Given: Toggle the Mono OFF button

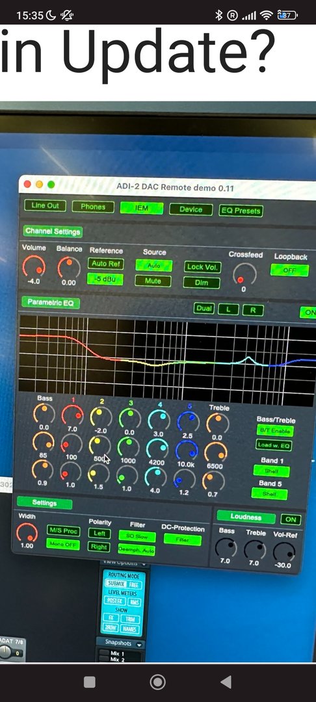Looking at the screenshot, I should click(x=62, y=545).
